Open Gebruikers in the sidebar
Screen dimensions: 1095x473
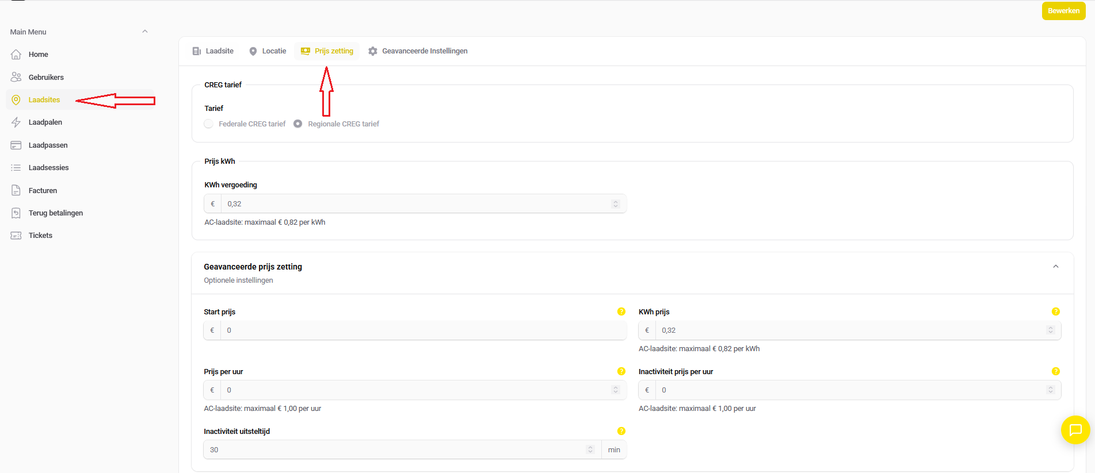pyautogui.click(x=81, y=77)
